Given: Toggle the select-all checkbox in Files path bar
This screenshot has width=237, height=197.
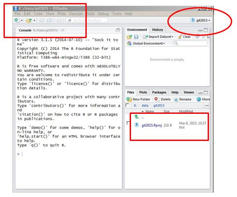Looking at the screenshot, I should pyautogui.click(x=127, y=105).
